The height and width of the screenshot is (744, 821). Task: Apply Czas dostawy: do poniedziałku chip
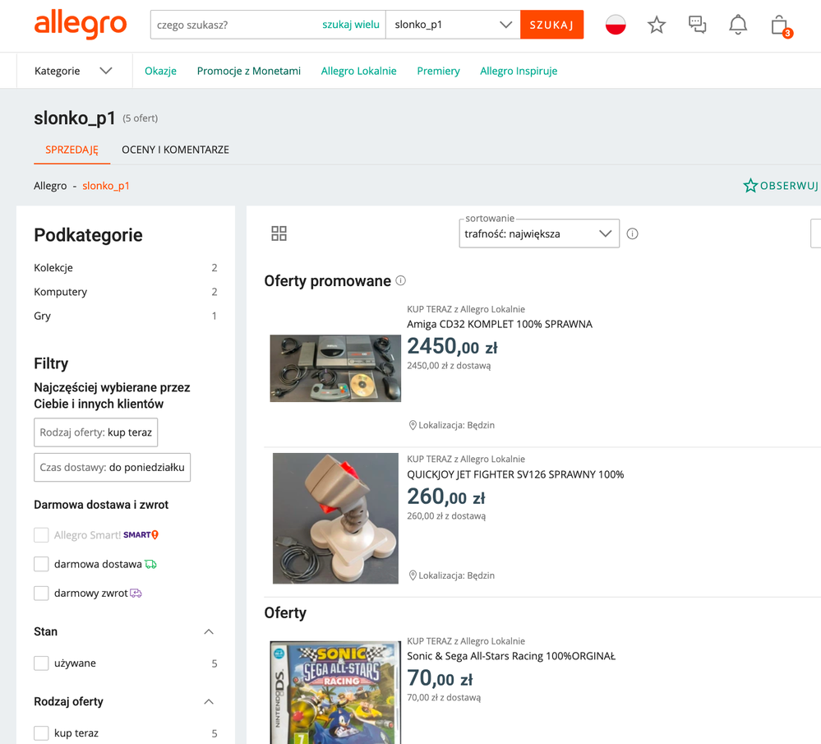coord(112,467)
